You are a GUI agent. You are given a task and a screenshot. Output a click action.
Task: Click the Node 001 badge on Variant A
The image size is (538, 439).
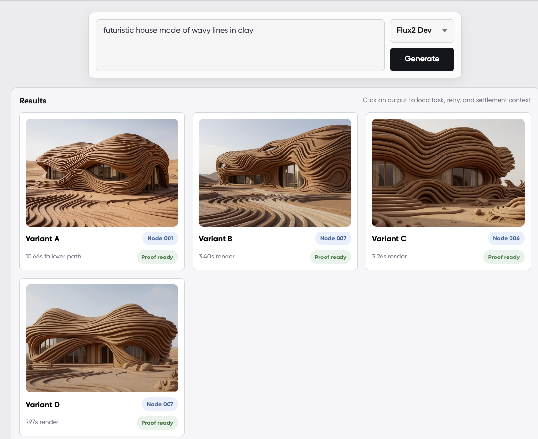(x=160, y=238)
